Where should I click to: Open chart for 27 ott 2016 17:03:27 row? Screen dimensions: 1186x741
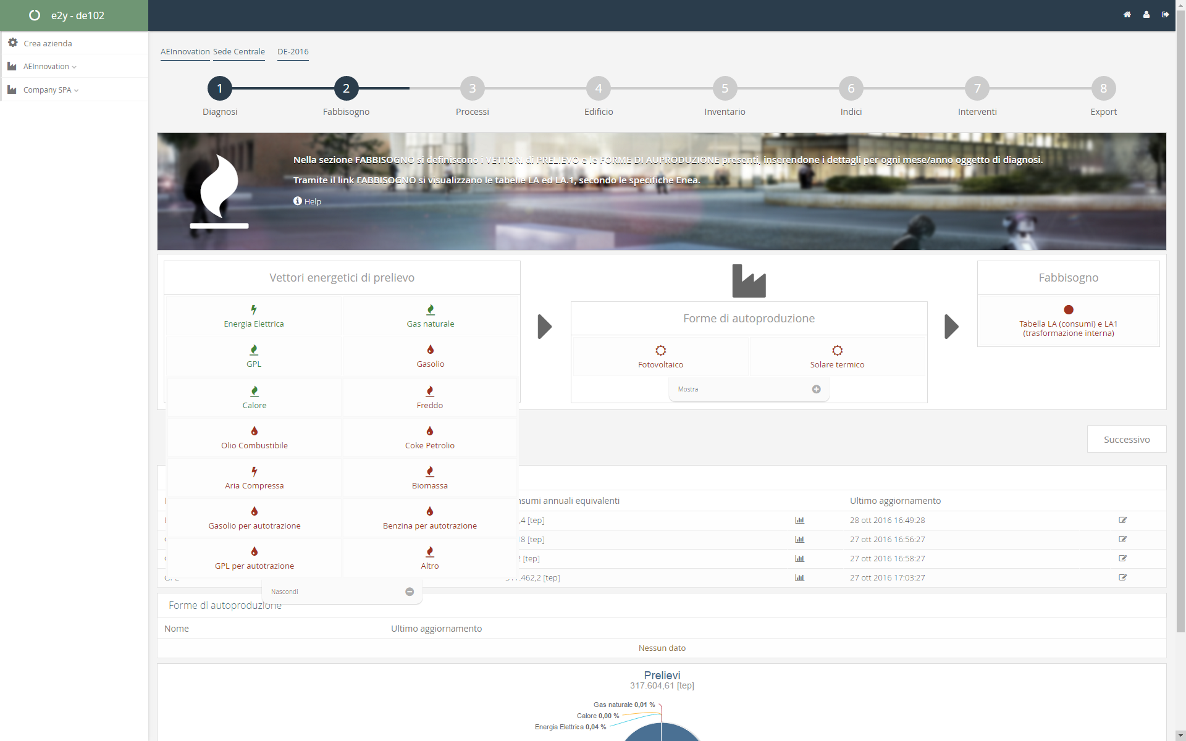799,577
